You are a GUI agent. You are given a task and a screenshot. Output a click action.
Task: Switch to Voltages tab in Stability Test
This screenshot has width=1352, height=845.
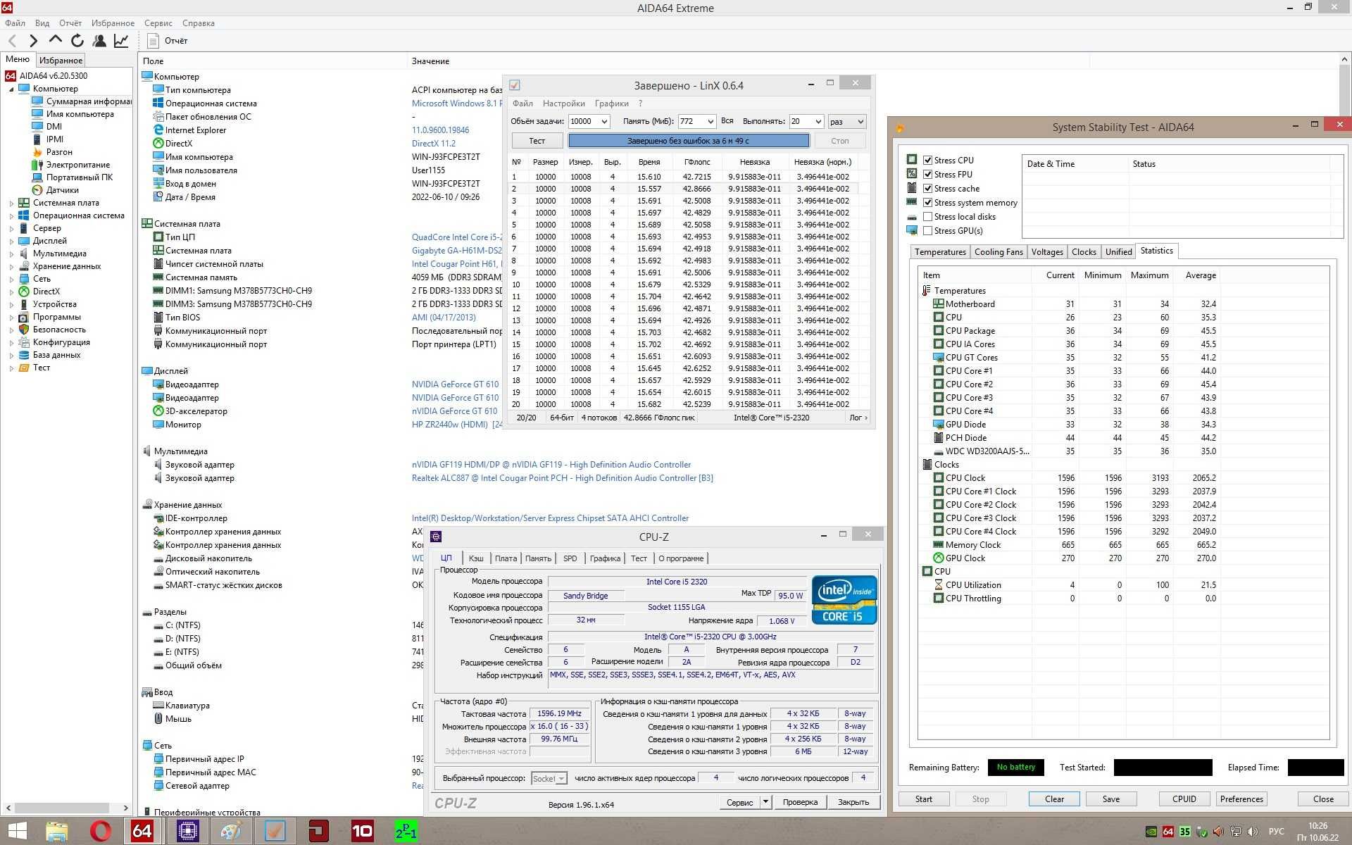point(1046,251)
